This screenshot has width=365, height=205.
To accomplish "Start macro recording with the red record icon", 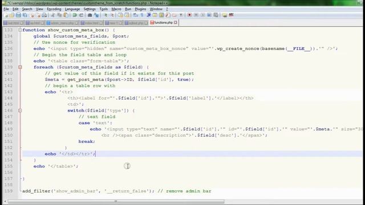I will 189,15.
